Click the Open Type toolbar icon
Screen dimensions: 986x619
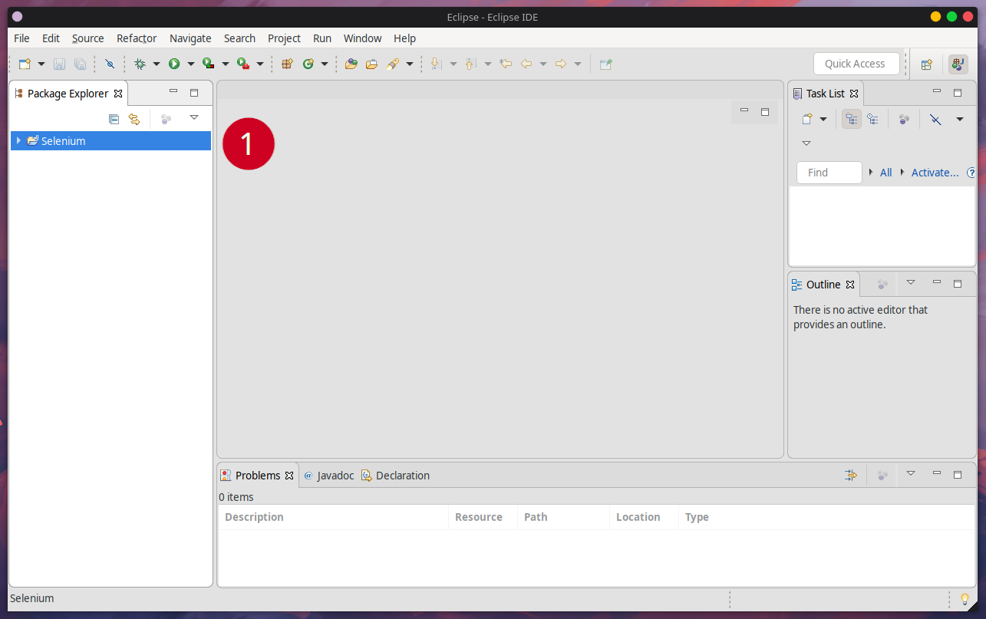(x=351, y=64)
